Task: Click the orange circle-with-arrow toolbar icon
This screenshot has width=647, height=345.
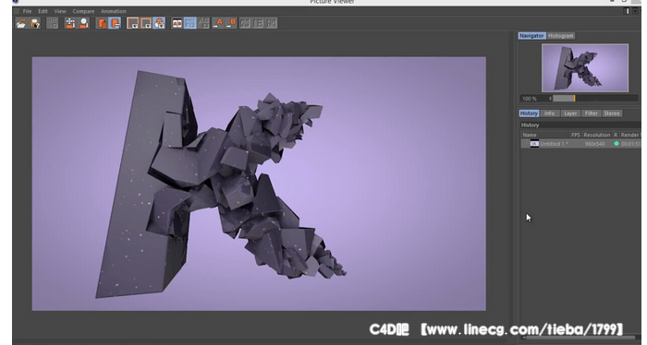Action: (x=84, y=23)
